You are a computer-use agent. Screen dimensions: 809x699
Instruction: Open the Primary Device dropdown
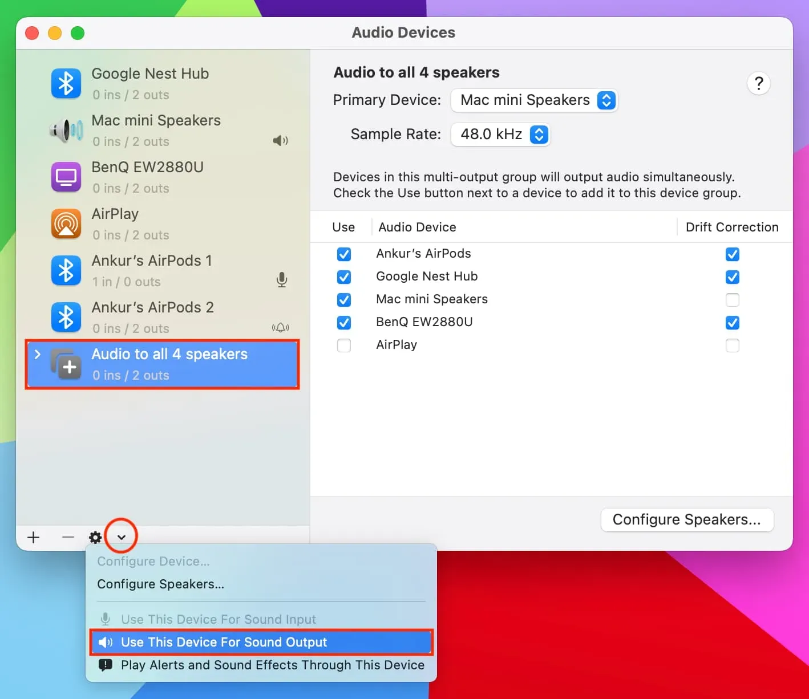coord(534,100)
